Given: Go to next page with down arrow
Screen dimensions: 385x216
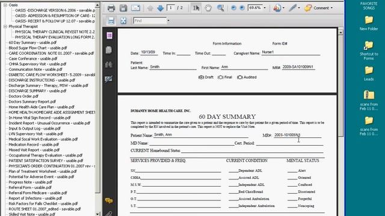Looking at the screenshot, I should (x=161, y=8).
